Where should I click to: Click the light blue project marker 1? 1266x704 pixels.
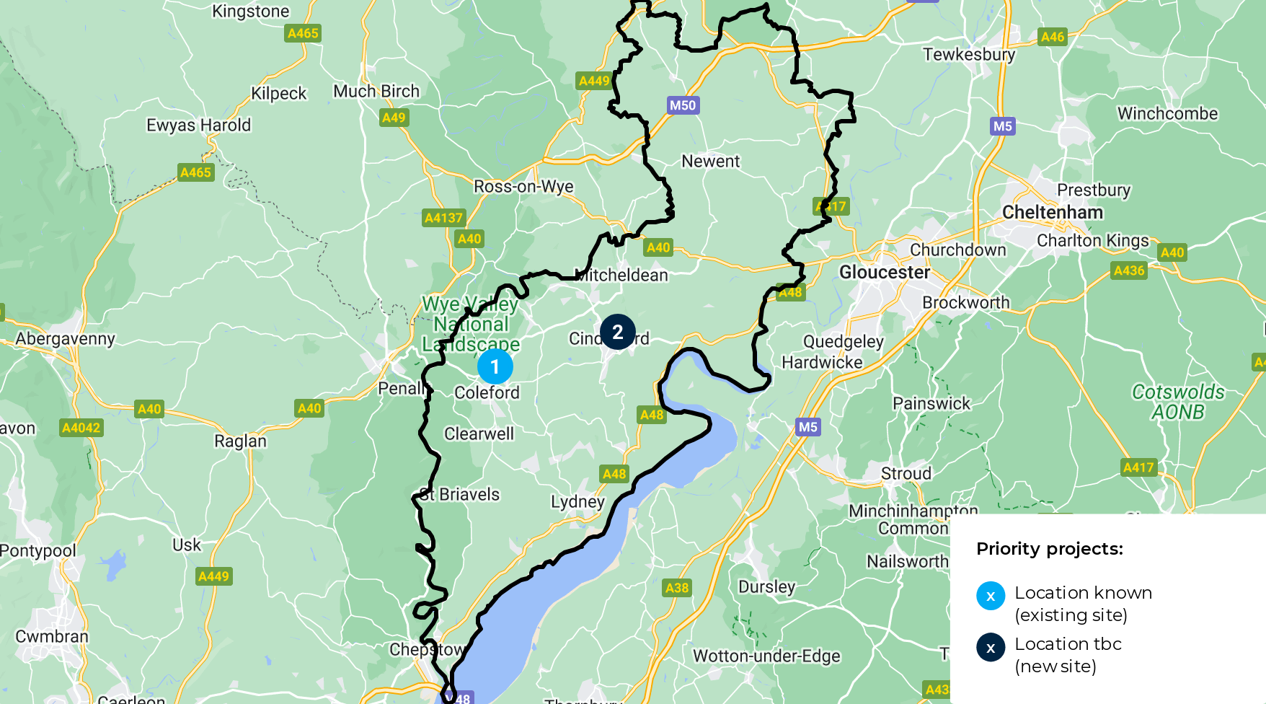[x=495, y=366]
